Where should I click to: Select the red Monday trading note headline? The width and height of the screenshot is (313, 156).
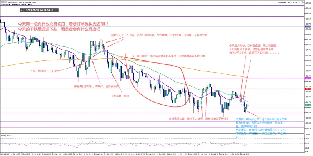pos(64,27)
